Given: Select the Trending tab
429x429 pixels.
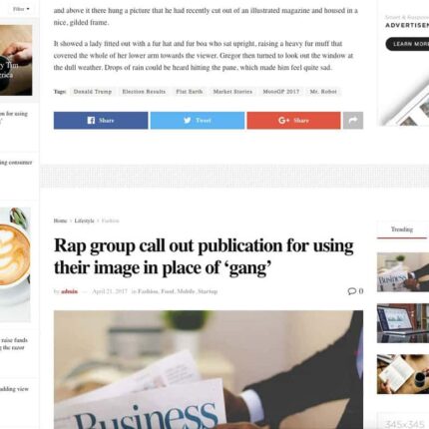Looking at the screenshot, I should 402,229.
